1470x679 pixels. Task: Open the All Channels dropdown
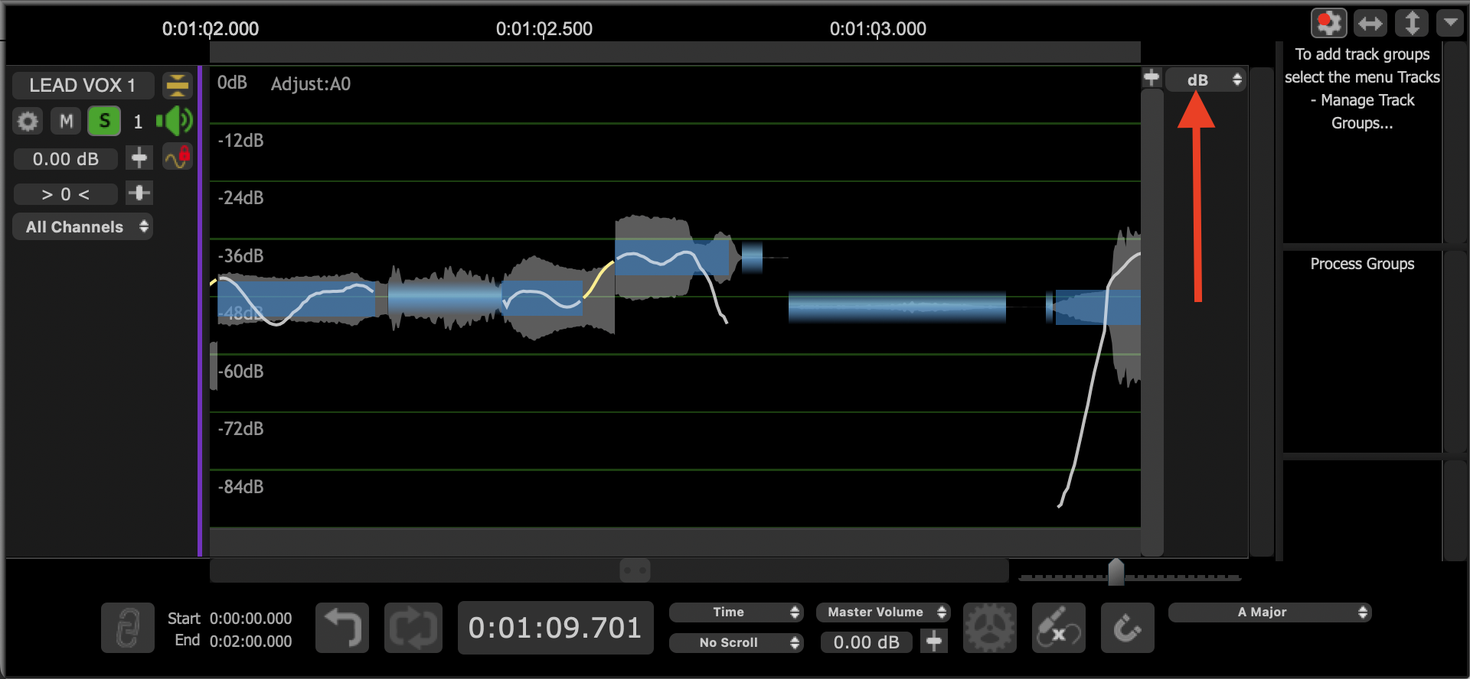pyautogui.click(x=83, y=227)
